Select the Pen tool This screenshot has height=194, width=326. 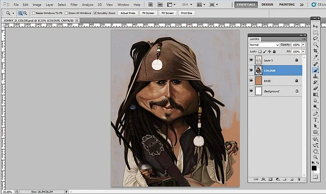click(315, 114)
